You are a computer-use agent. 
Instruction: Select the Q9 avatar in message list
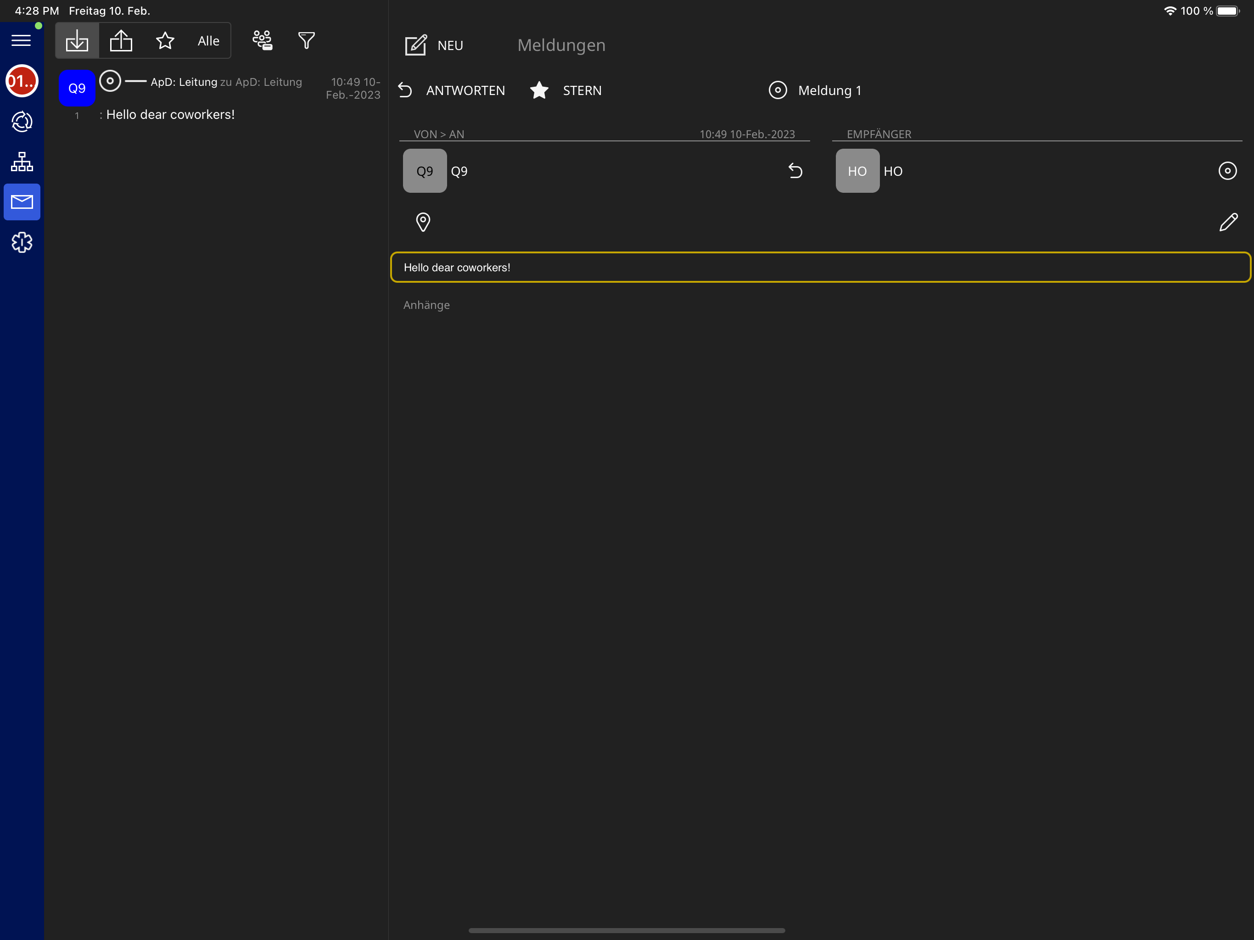pos(77,89)
